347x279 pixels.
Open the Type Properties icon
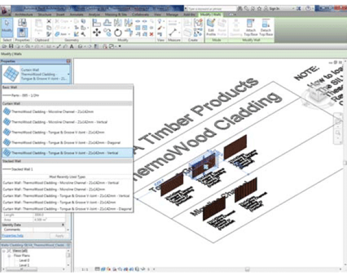click(22, 23)
